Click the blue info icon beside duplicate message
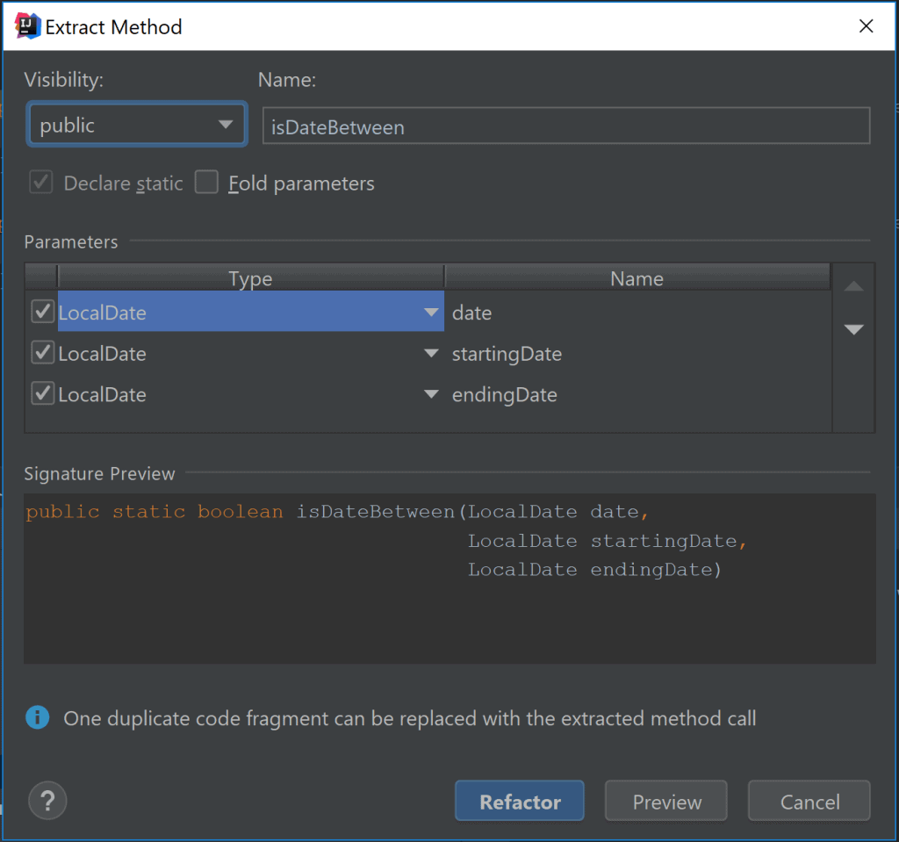 (37, 718)
